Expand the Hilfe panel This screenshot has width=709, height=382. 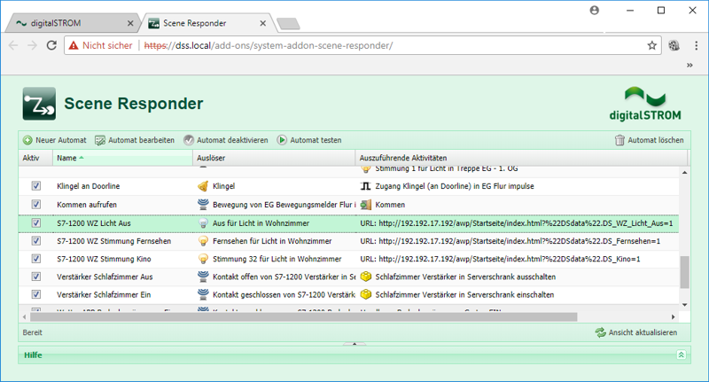[681, 355]
